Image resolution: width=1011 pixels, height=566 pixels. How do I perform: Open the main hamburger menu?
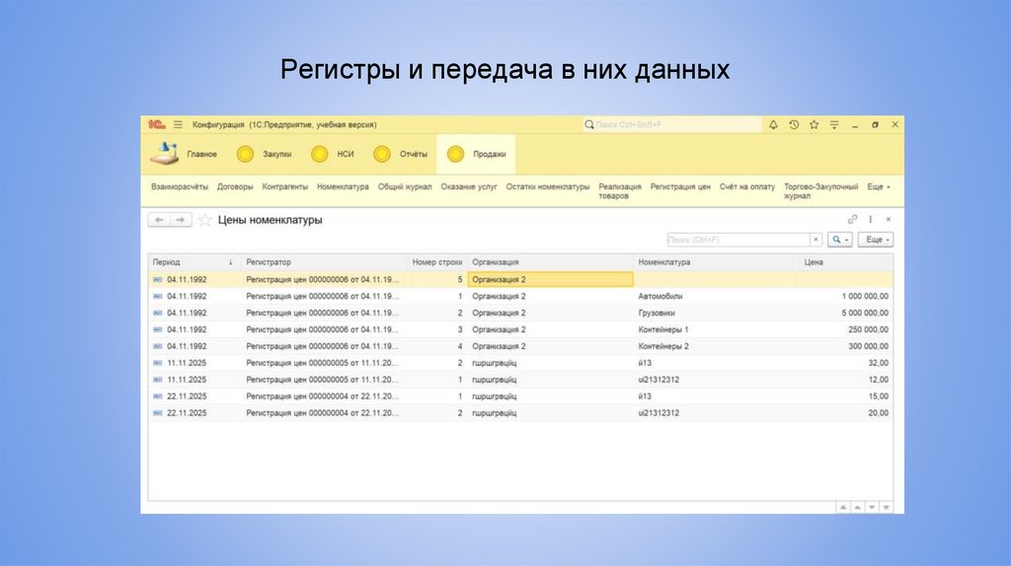pyautogui.click(x=178, y=124)
